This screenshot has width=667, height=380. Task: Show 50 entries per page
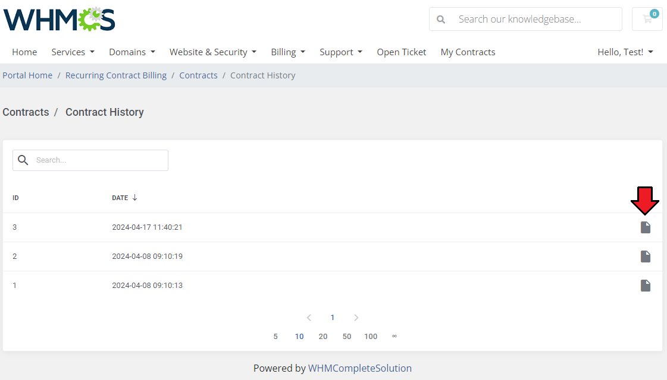(347, 336)
